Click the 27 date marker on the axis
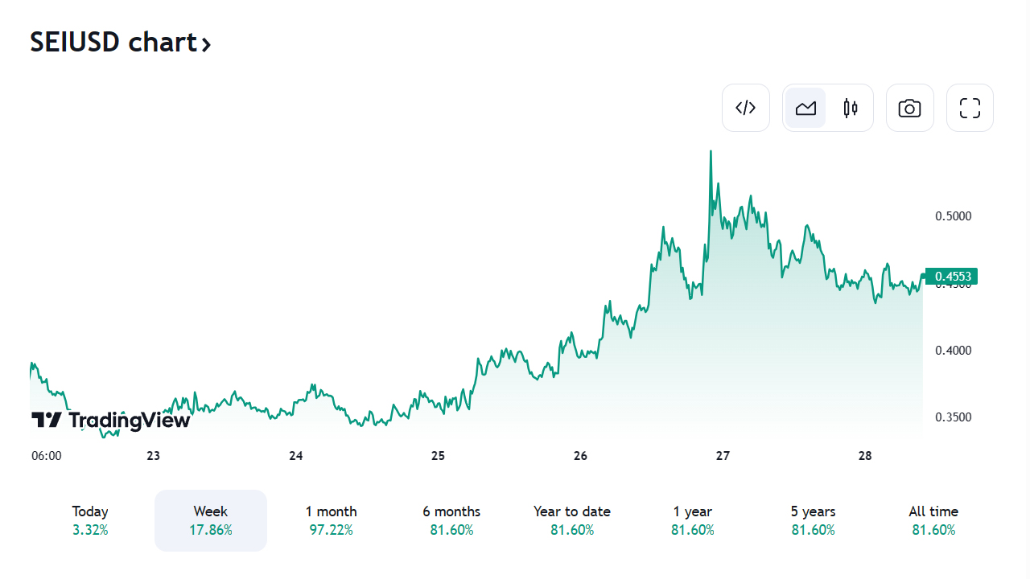Screen dimensions: 1030x579 point(723,456)
